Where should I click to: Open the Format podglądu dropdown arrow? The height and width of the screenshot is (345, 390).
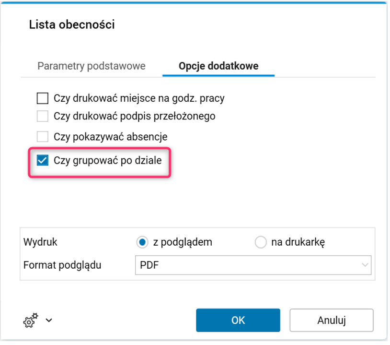click(x=365, y=265)
